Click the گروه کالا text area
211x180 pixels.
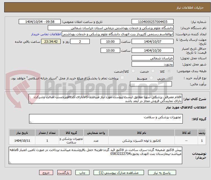(x=106, y=119)
